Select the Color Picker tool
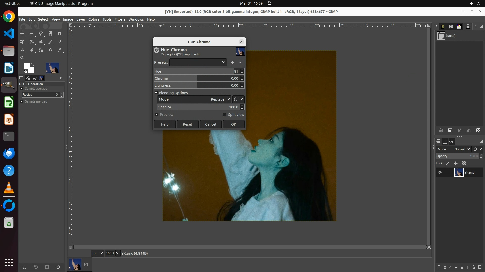Screen dimensions: 485x272 coord(60,50)
